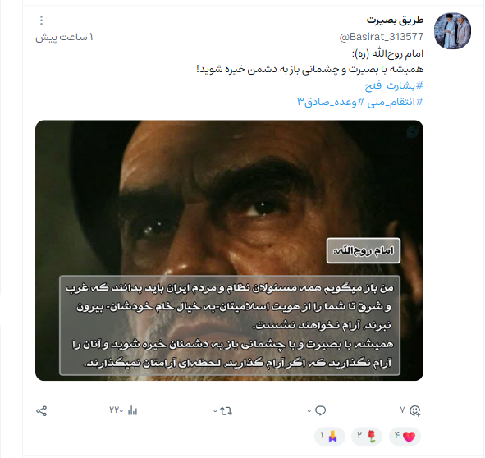Open the profile avatar of طریق بصیرت
The width and height of the screenshot is (485, 458).
(452, 31)
